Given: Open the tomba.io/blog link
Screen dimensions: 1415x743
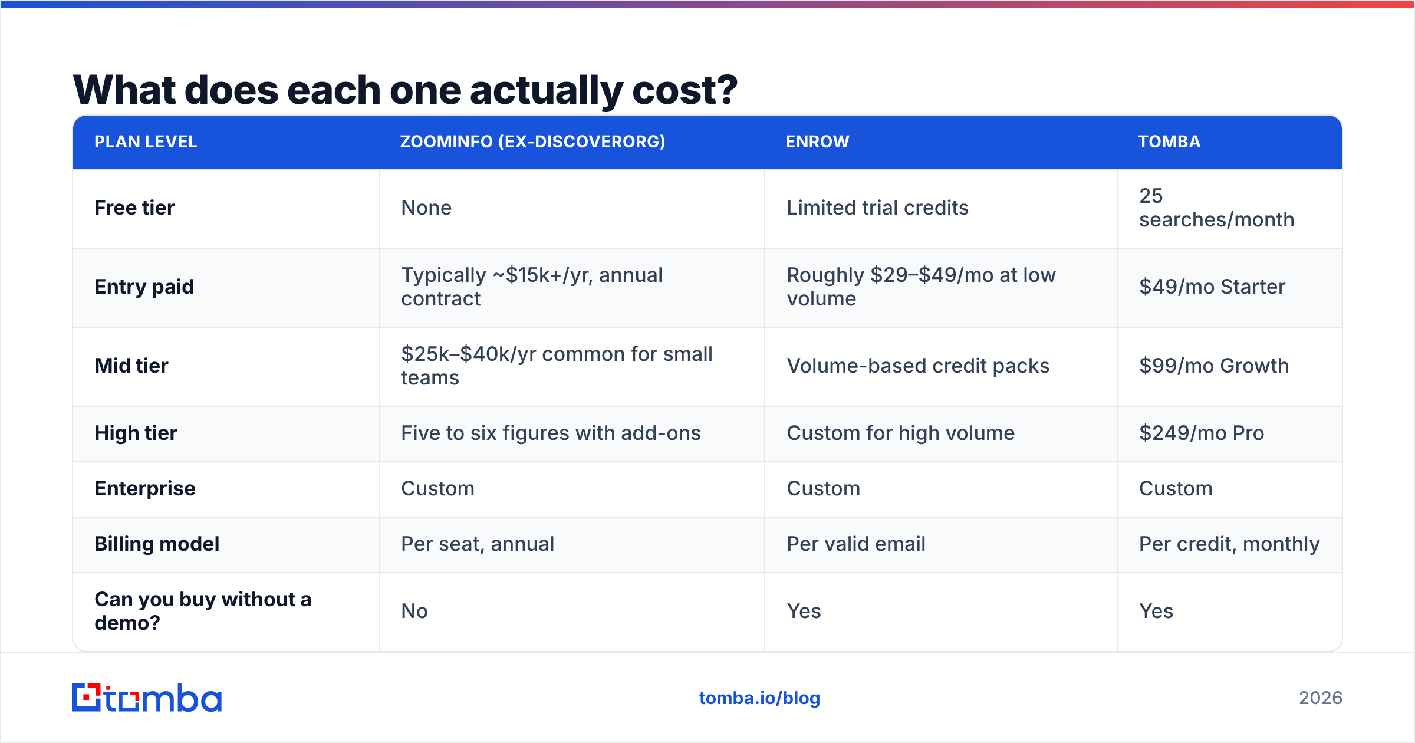Looking at the screenshot, I should tap(759, 698).
